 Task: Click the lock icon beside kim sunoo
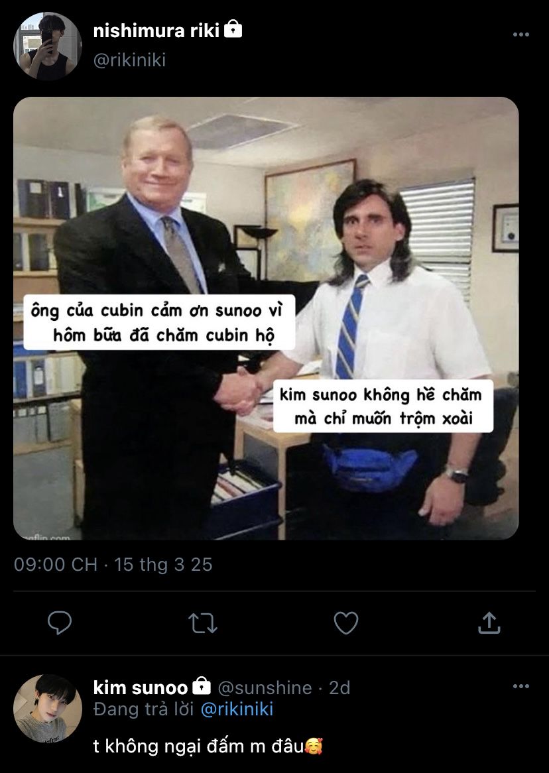pyautogui.click(x=202, y=685)
